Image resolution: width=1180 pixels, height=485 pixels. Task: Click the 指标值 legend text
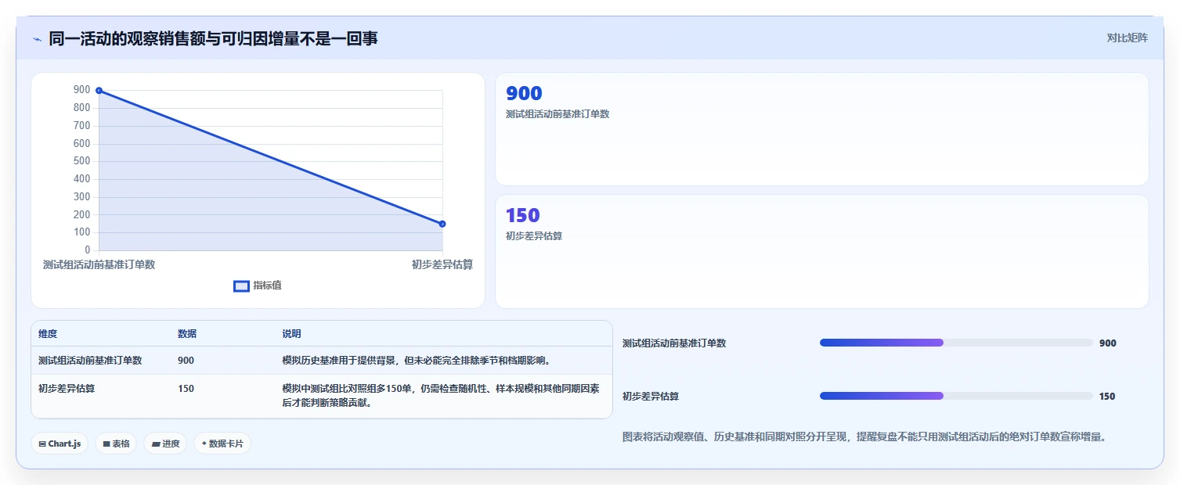pos(267,286)
